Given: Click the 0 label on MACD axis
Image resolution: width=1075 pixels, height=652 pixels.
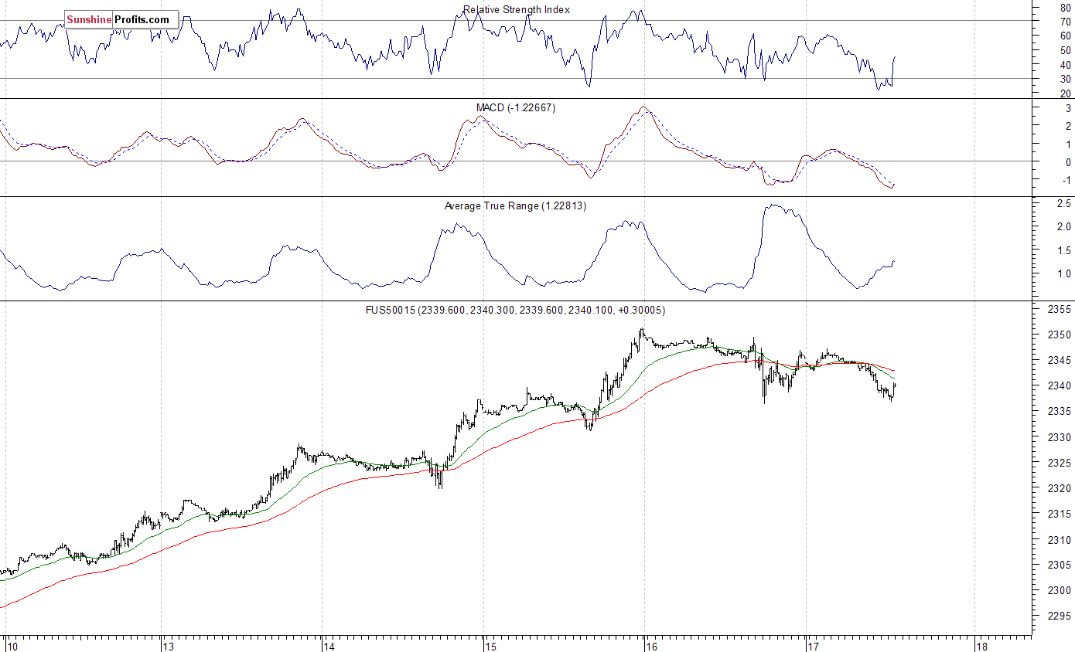Looking at the screenshot, I should 1068,163.
